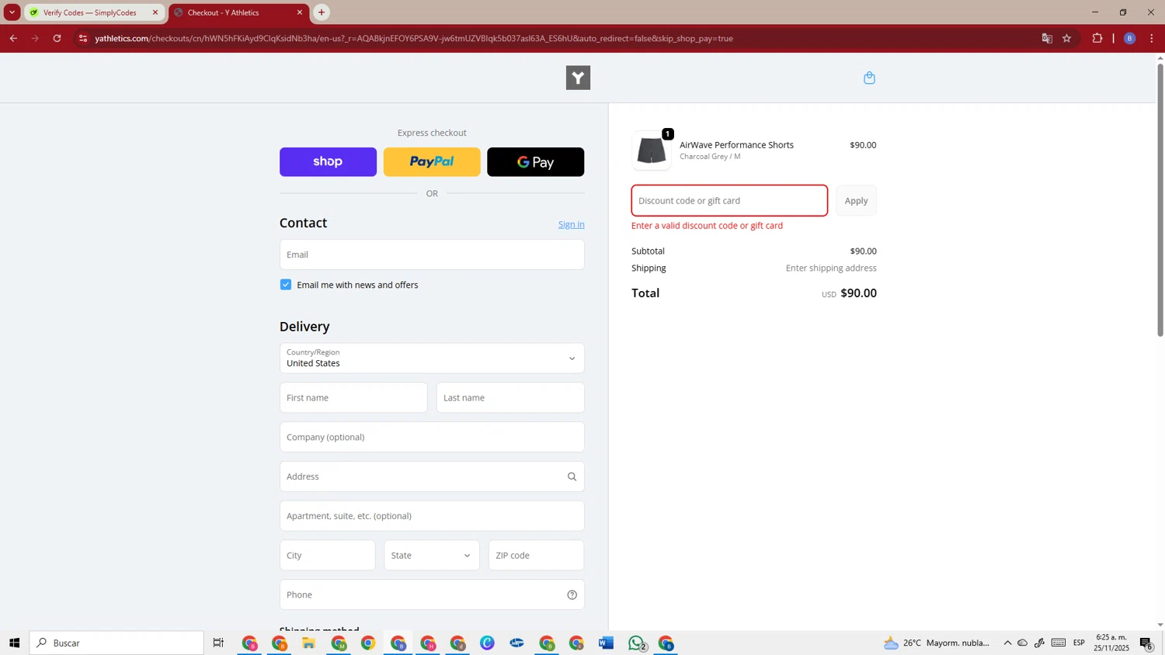Image resolution: width=1165 pixels, height=655 pixels.
Task: Show hidden system tray icons
Action: point(1007,643)
